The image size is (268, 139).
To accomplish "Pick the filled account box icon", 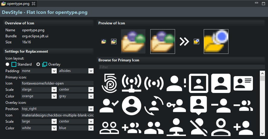I will click(221, 83).
